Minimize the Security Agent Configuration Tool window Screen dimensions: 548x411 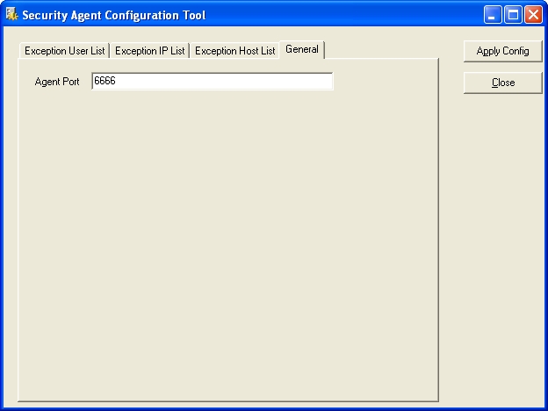pos(494,15)
